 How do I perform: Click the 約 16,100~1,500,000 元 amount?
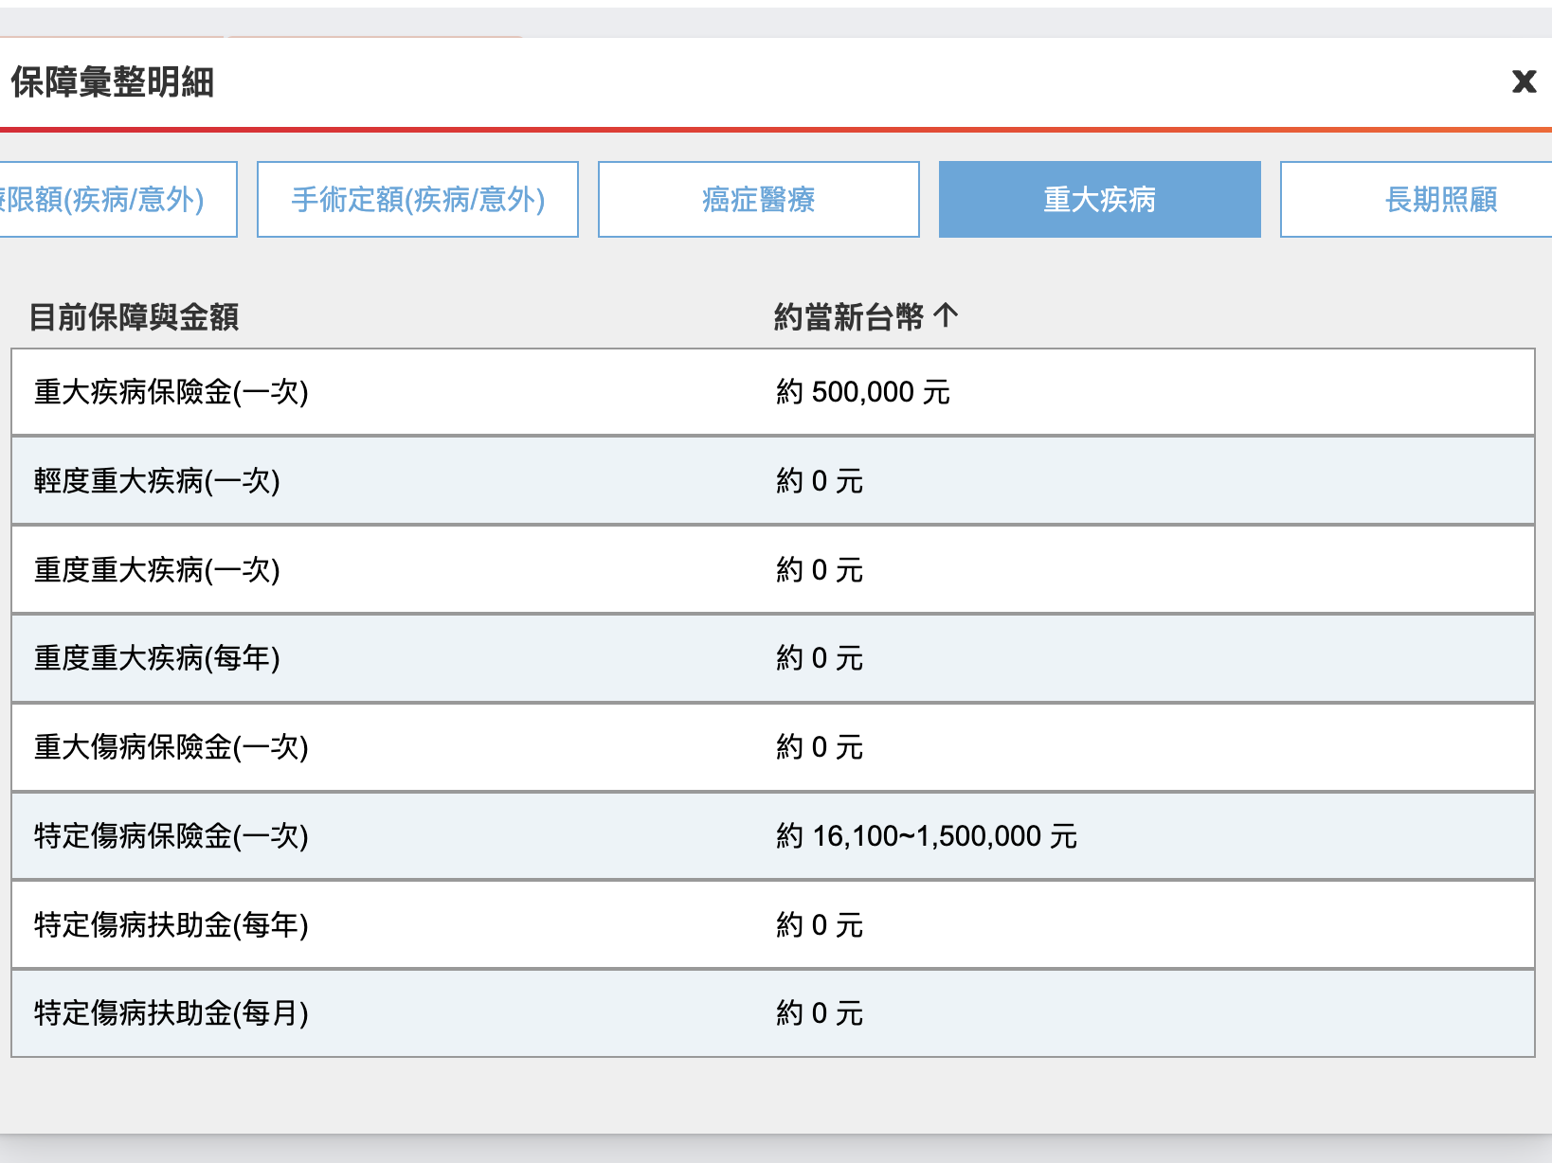926,836
